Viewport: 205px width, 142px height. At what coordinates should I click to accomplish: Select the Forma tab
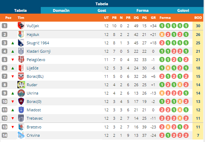click(x=142, y=10)
